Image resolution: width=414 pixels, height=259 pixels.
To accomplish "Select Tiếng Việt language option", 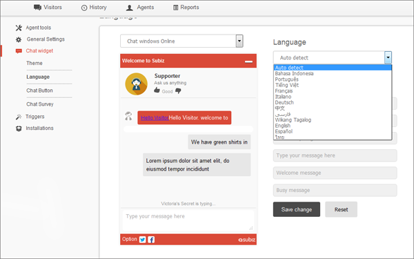I will tap(333, 85).
